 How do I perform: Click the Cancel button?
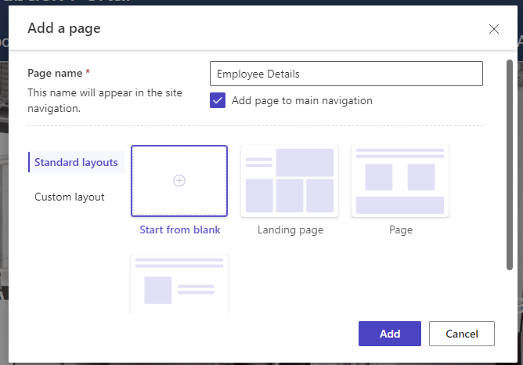point(462,334)
